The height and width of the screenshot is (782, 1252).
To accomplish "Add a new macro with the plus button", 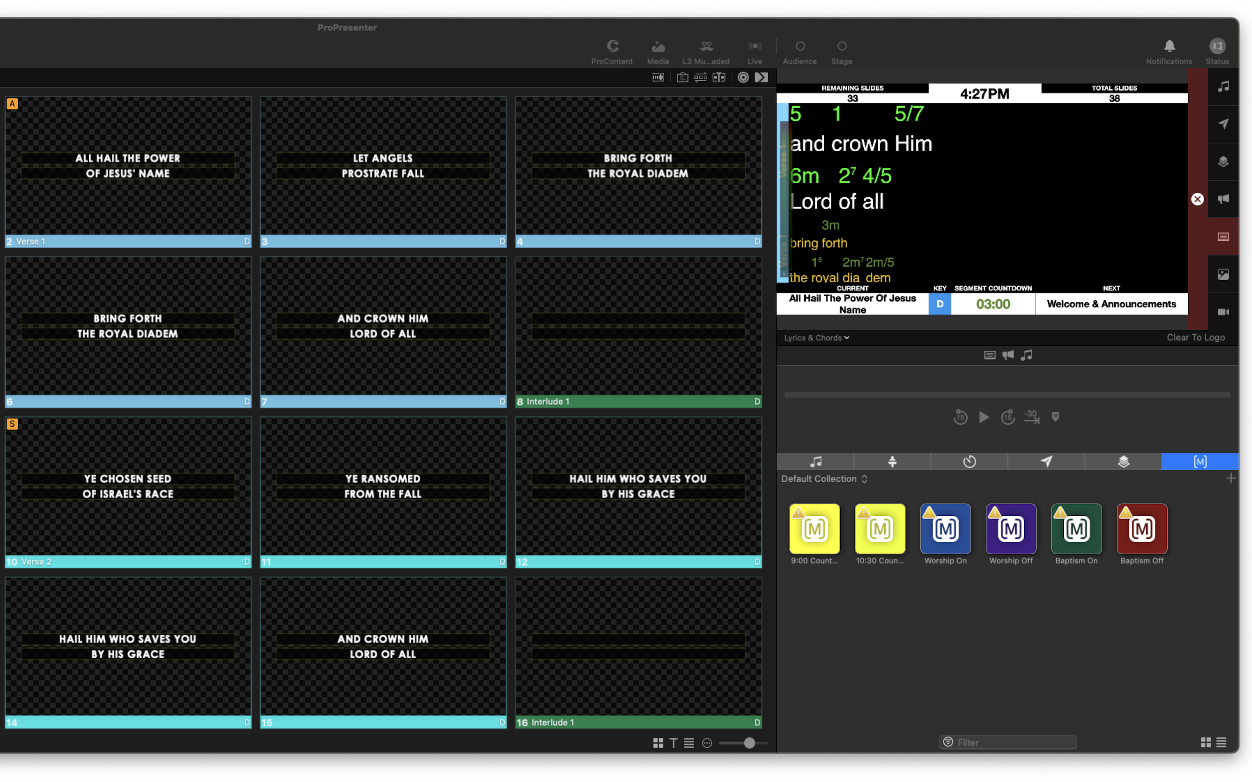I will click(x=1231, y=478).
